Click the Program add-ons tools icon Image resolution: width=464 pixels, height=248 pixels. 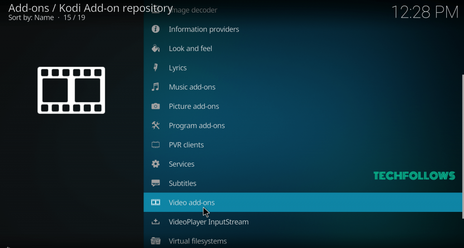155,125
